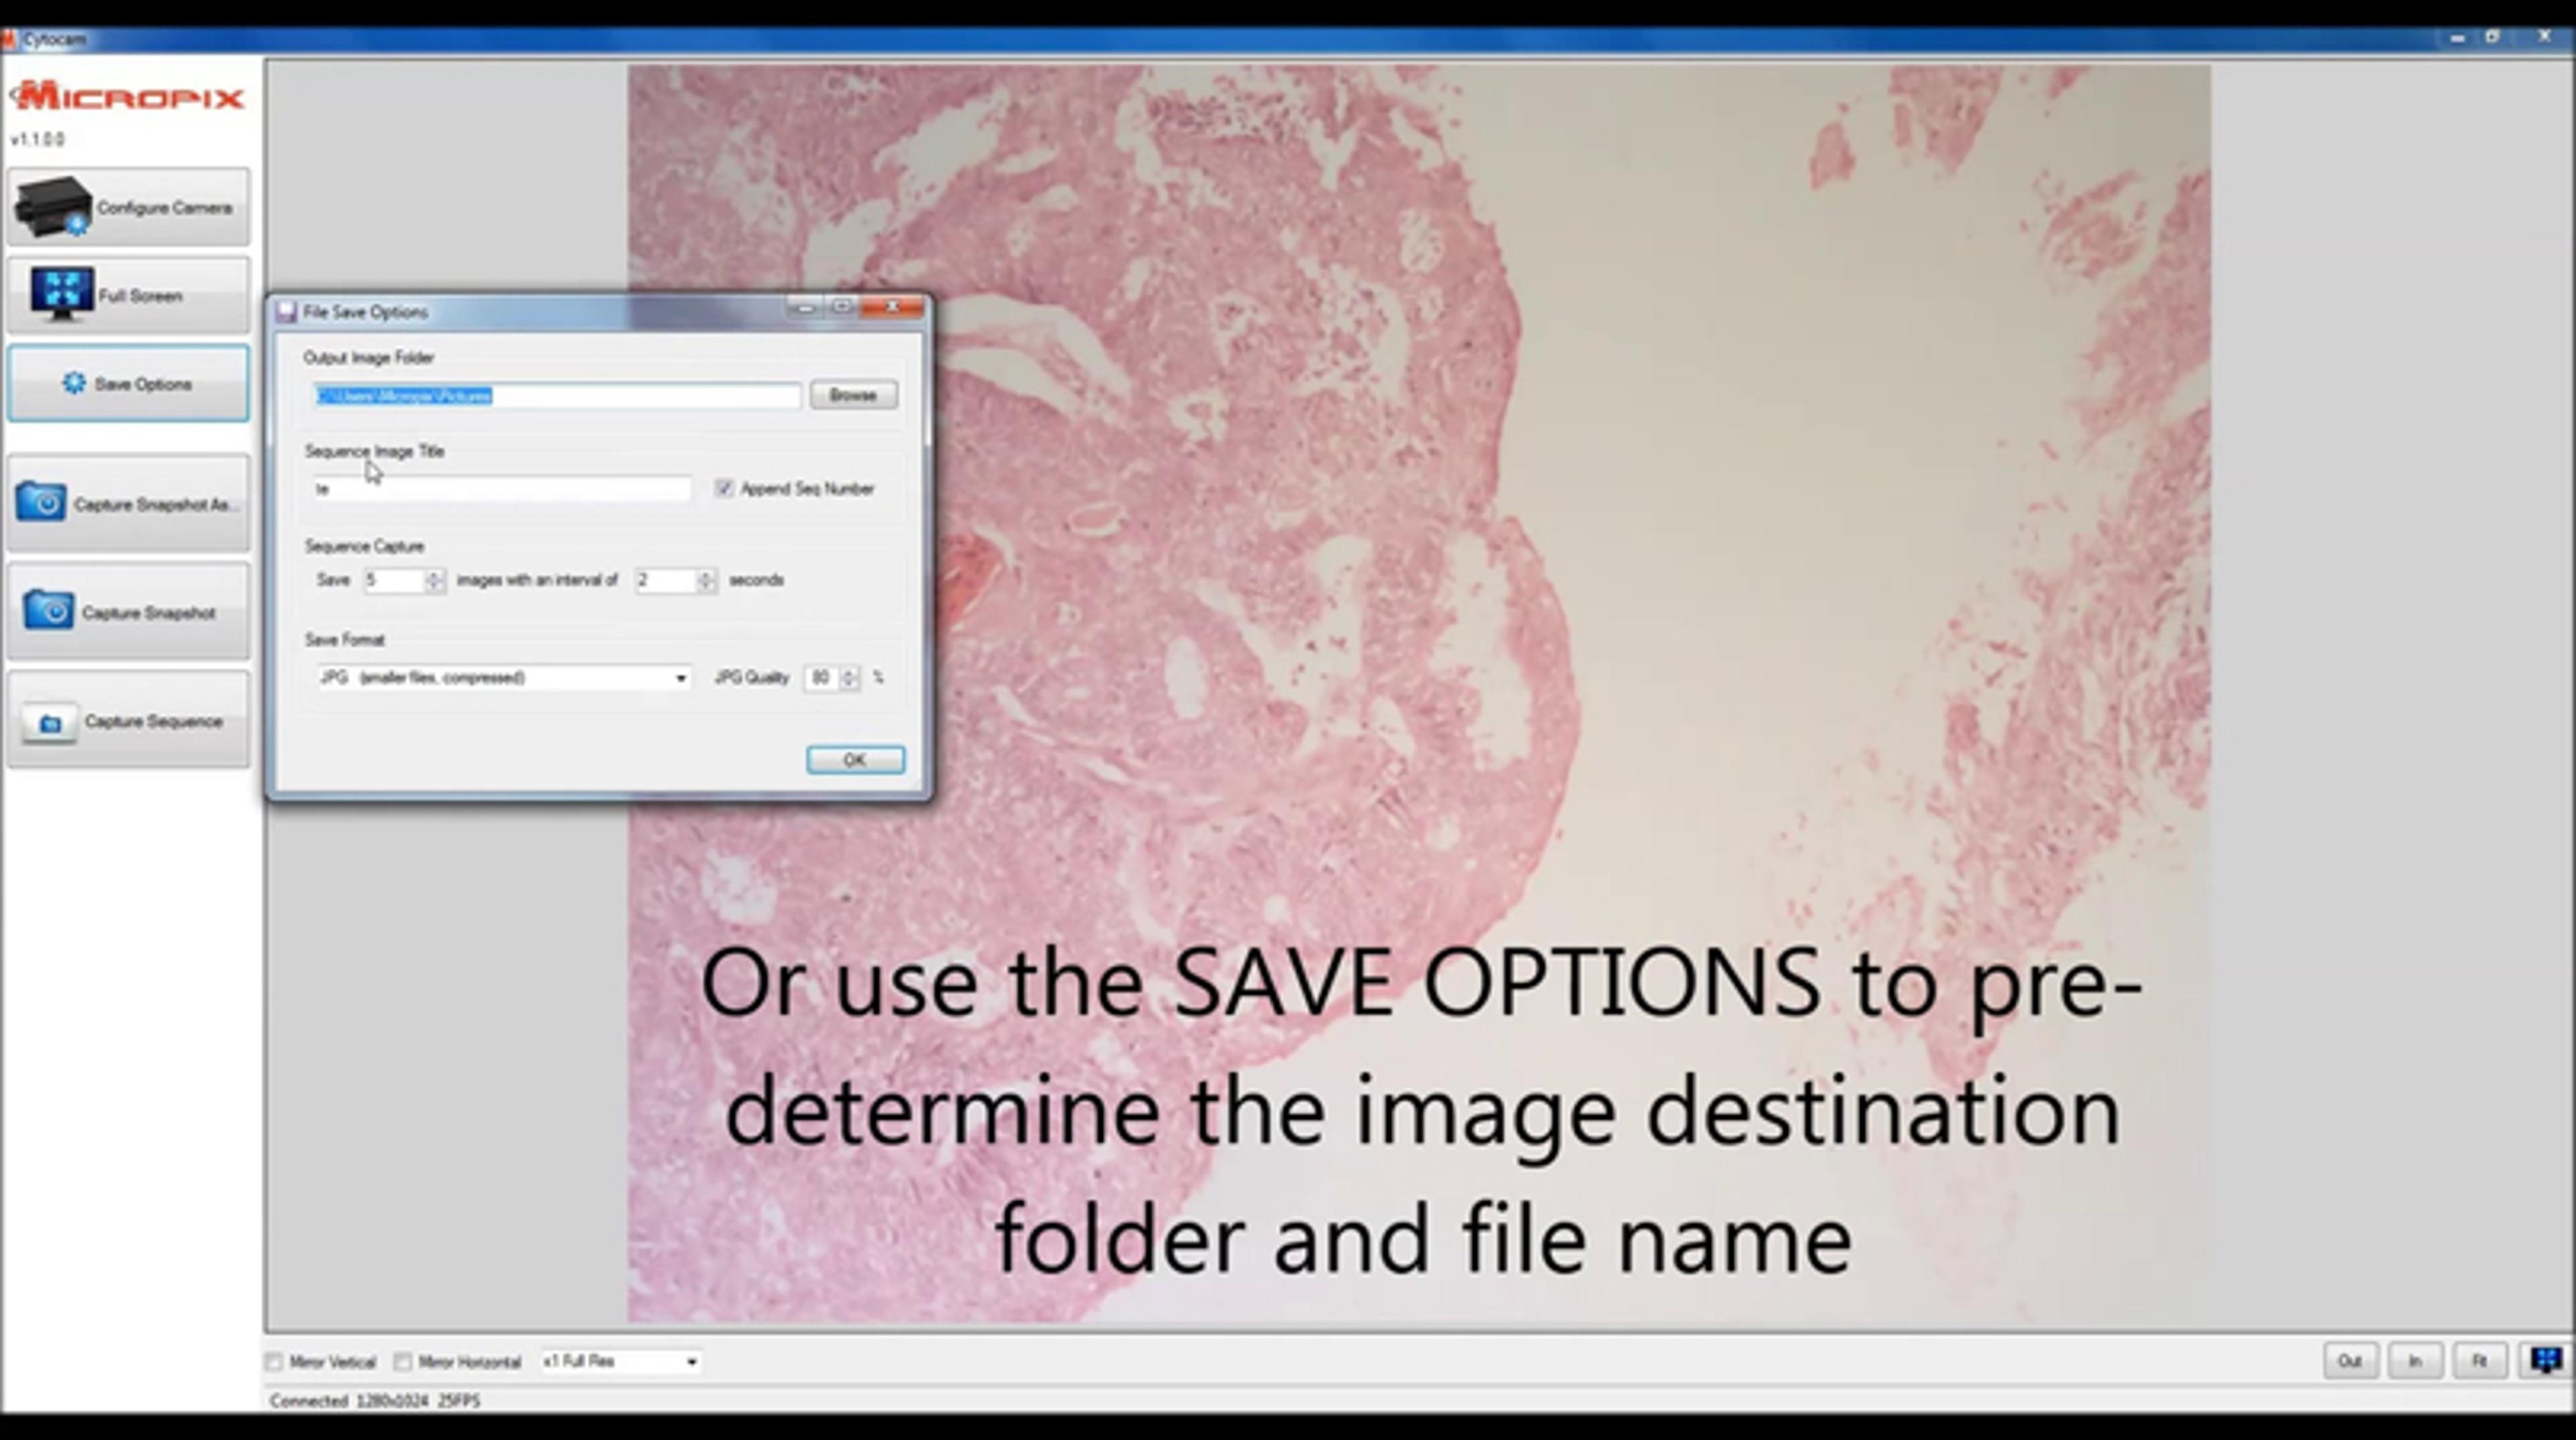Open the Save Format JPG dropdown
The image size is (2576, 1440).
pos(680,678)
